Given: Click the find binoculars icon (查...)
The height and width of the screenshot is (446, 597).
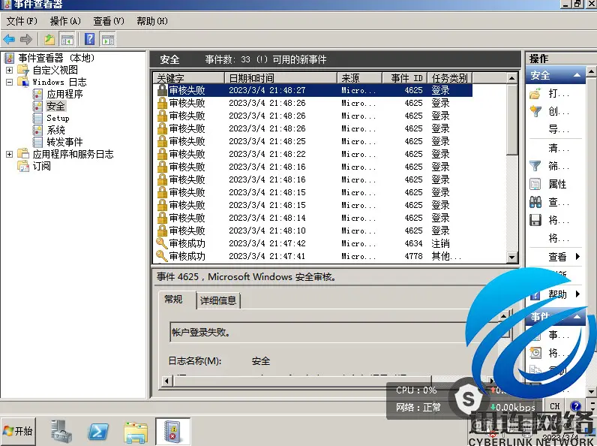Looking at the screenshot, I should pos(535,202).
